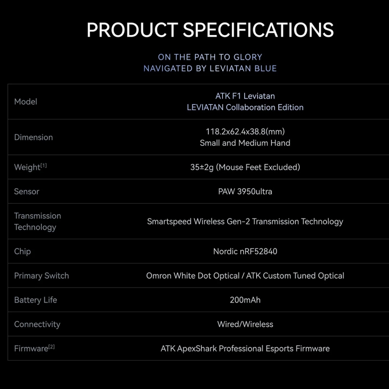
Task: Click the 200mAh battery value
Action: [245, 300]
